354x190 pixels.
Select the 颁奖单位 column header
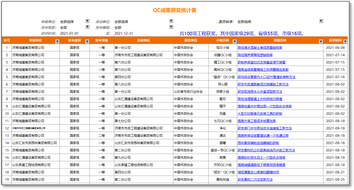coord(191,41)
